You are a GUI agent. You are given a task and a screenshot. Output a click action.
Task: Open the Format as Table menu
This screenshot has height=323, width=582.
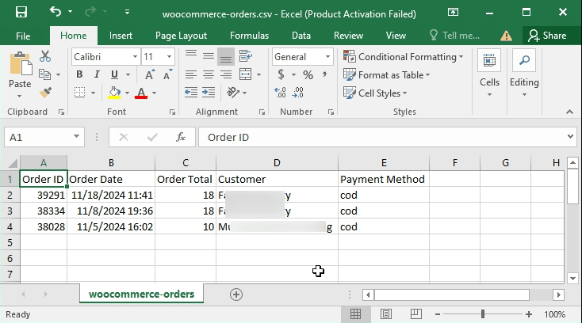tap(386, 75)
